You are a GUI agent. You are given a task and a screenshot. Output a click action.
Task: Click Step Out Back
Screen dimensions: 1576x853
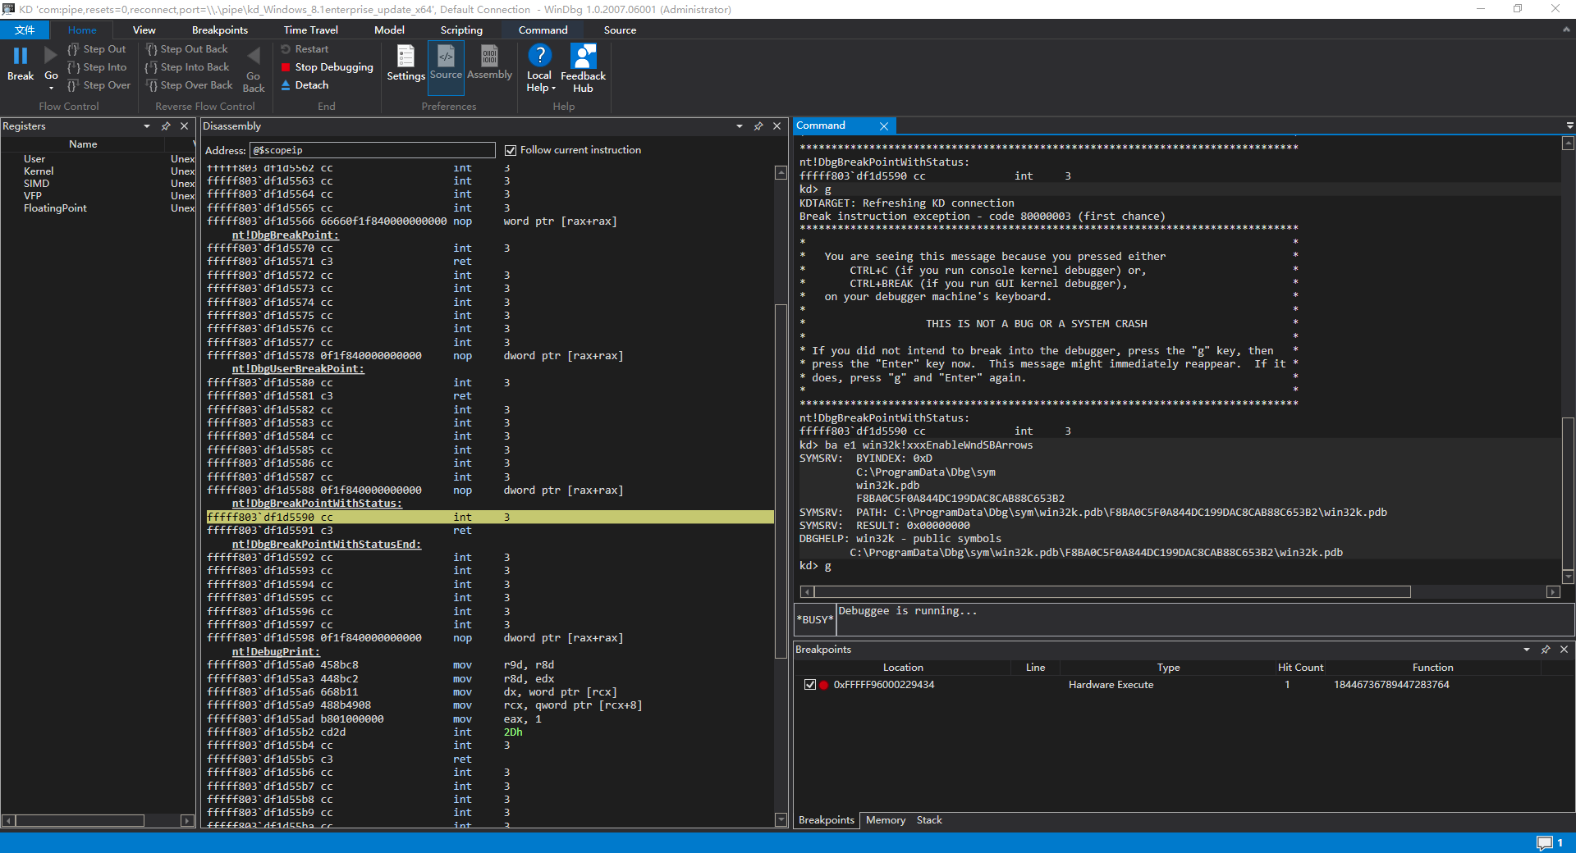click(x=187, y=49)
